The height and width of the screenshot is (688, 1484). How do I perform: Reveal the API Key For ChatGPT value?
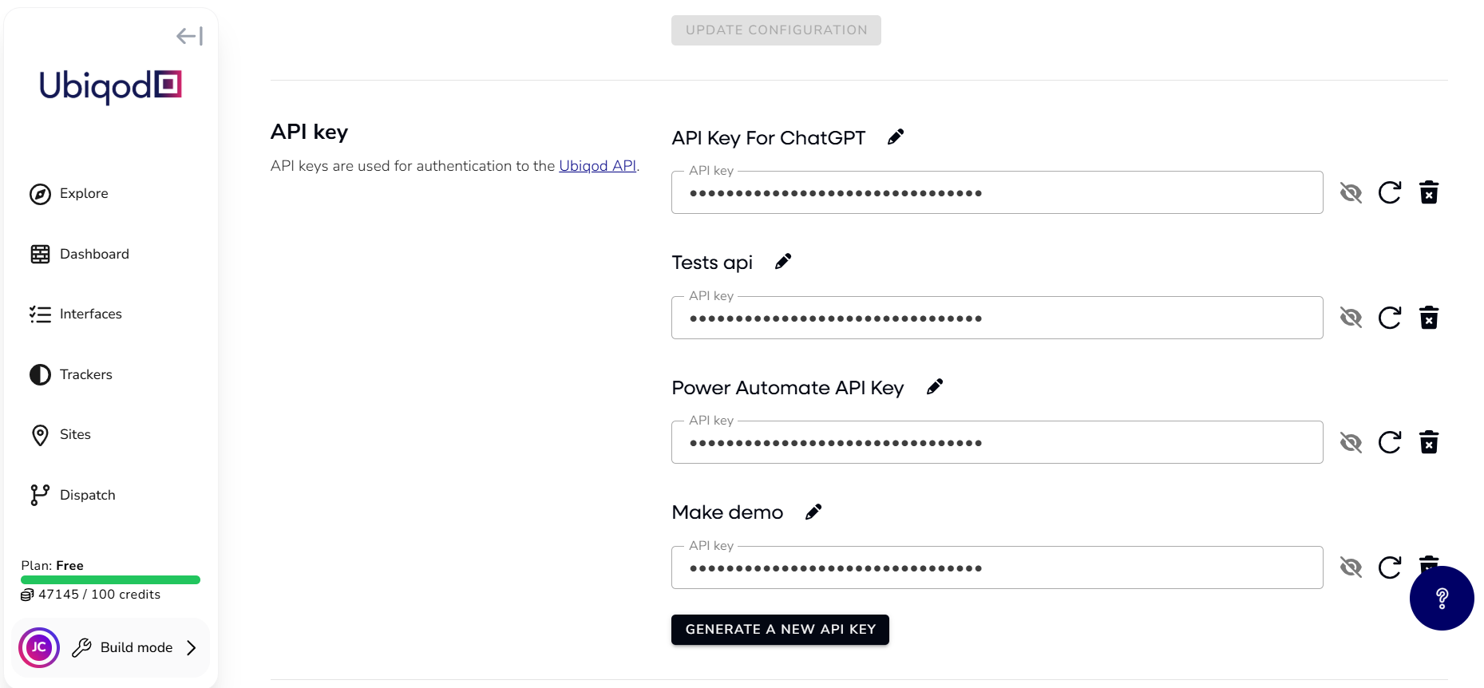tap(1351, 192)
